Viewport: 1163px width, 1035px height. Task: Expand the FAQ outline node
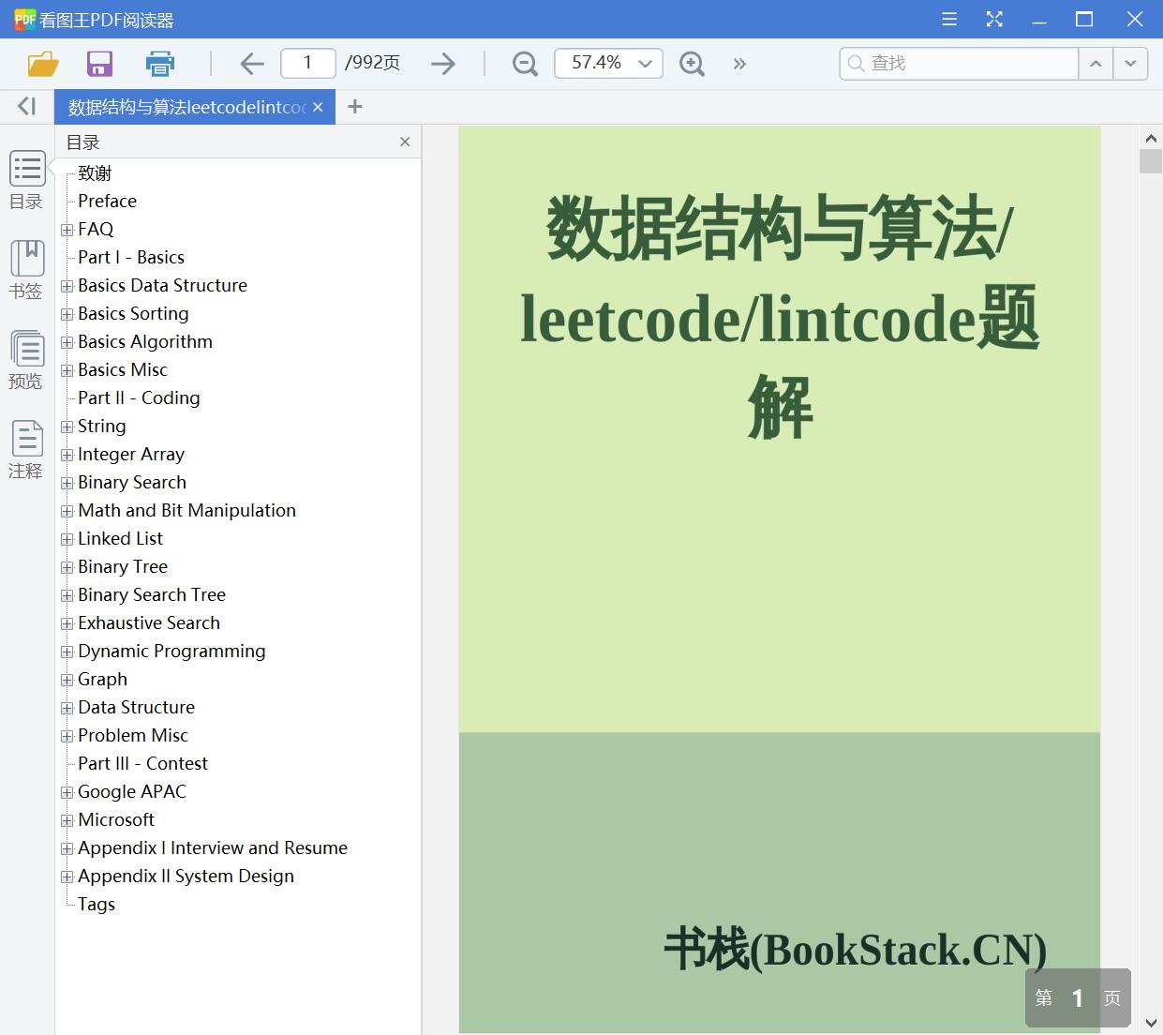(x=67, y=230)
